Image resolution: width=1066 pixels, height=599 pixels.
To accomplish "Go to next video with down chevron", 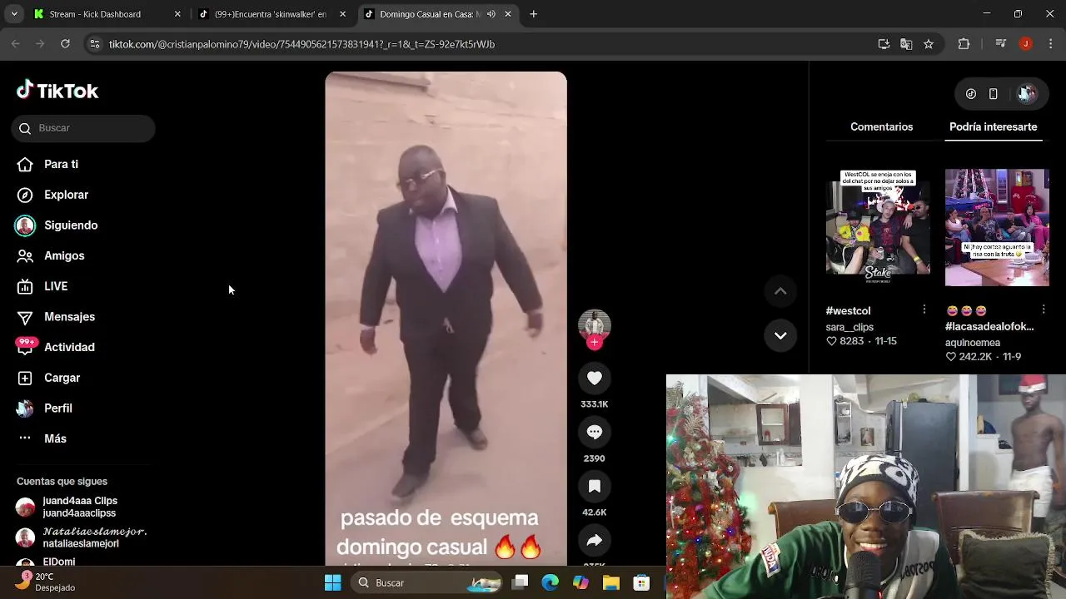I will click(x=780, y=335).
